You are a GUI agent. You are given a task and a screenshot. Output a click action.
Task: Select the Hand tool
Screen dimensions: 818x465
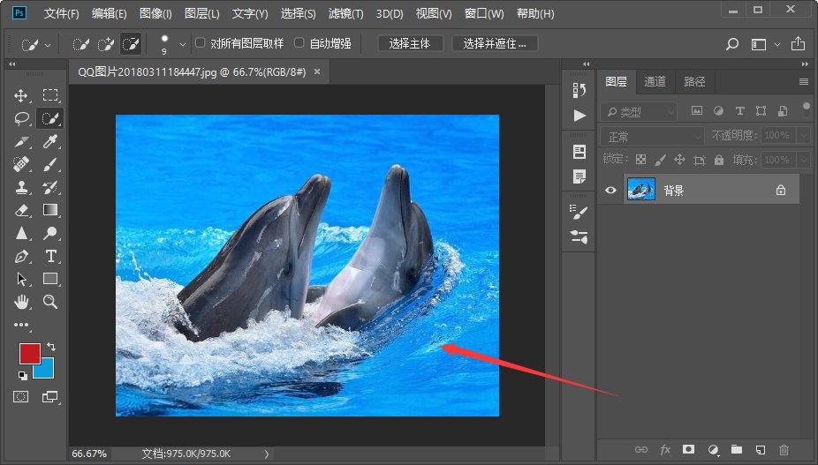[21, 302]
